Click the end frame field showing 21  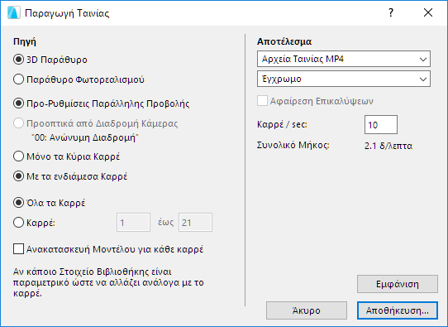point(195,223)
